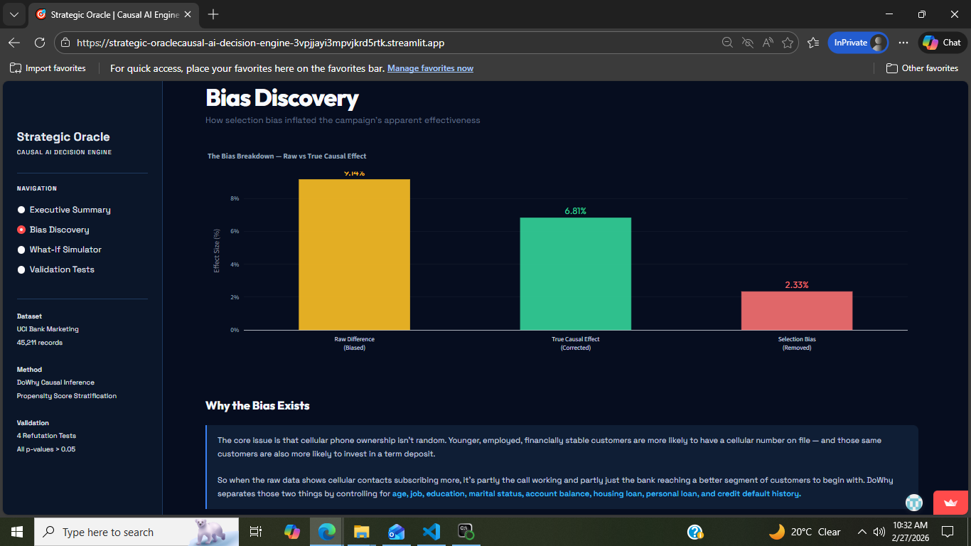Click the red Selection Bias bar
This screenshot has height=546, width=971.
coord(797,311)
